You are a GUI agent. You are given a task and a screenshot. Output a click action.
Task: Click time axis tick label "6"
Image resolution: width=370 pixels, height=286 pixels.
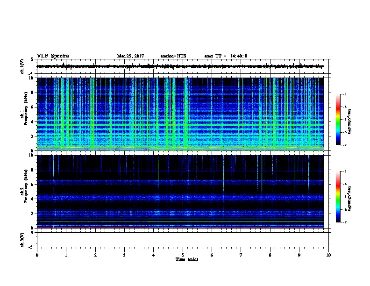coord(212,255)
